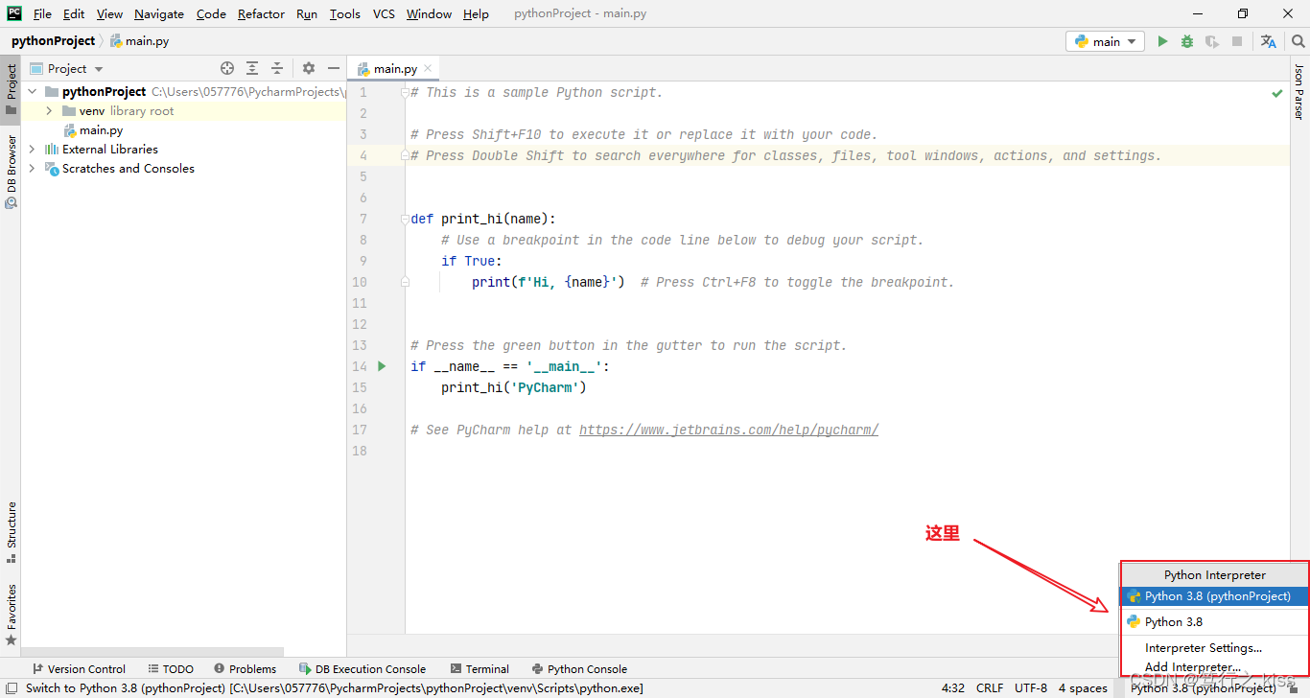Open the translation plugin icon
The image size is (1310, 698).
1269,41
